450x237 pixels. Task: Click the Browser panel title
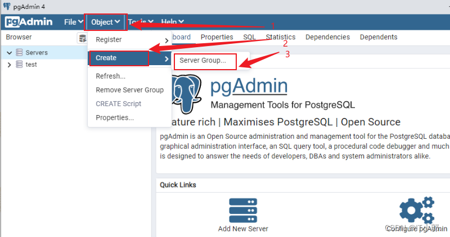click(x=19, y=37)
